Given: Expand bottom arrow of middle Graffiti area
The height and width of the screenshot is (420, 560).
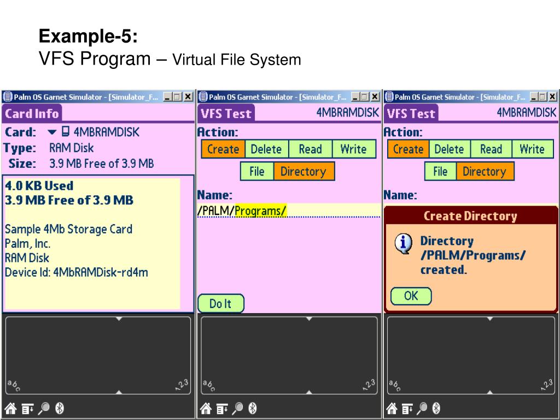Looking at the screenshot, I should pos(310,392).
